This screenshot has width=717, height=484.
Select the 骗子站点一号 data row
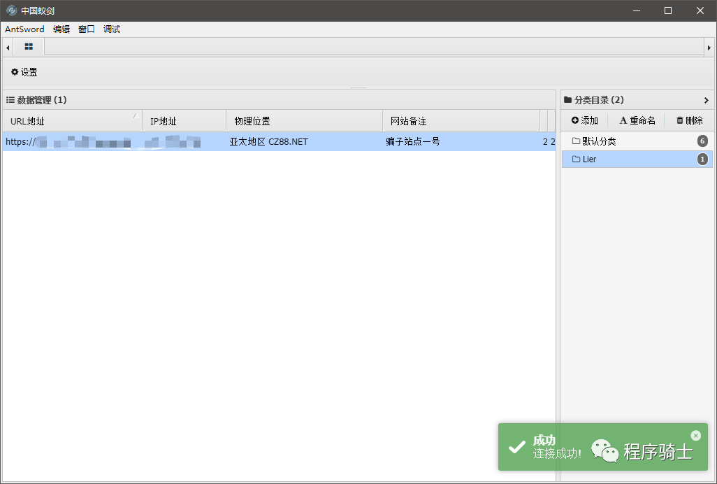(x=412, y=142)
